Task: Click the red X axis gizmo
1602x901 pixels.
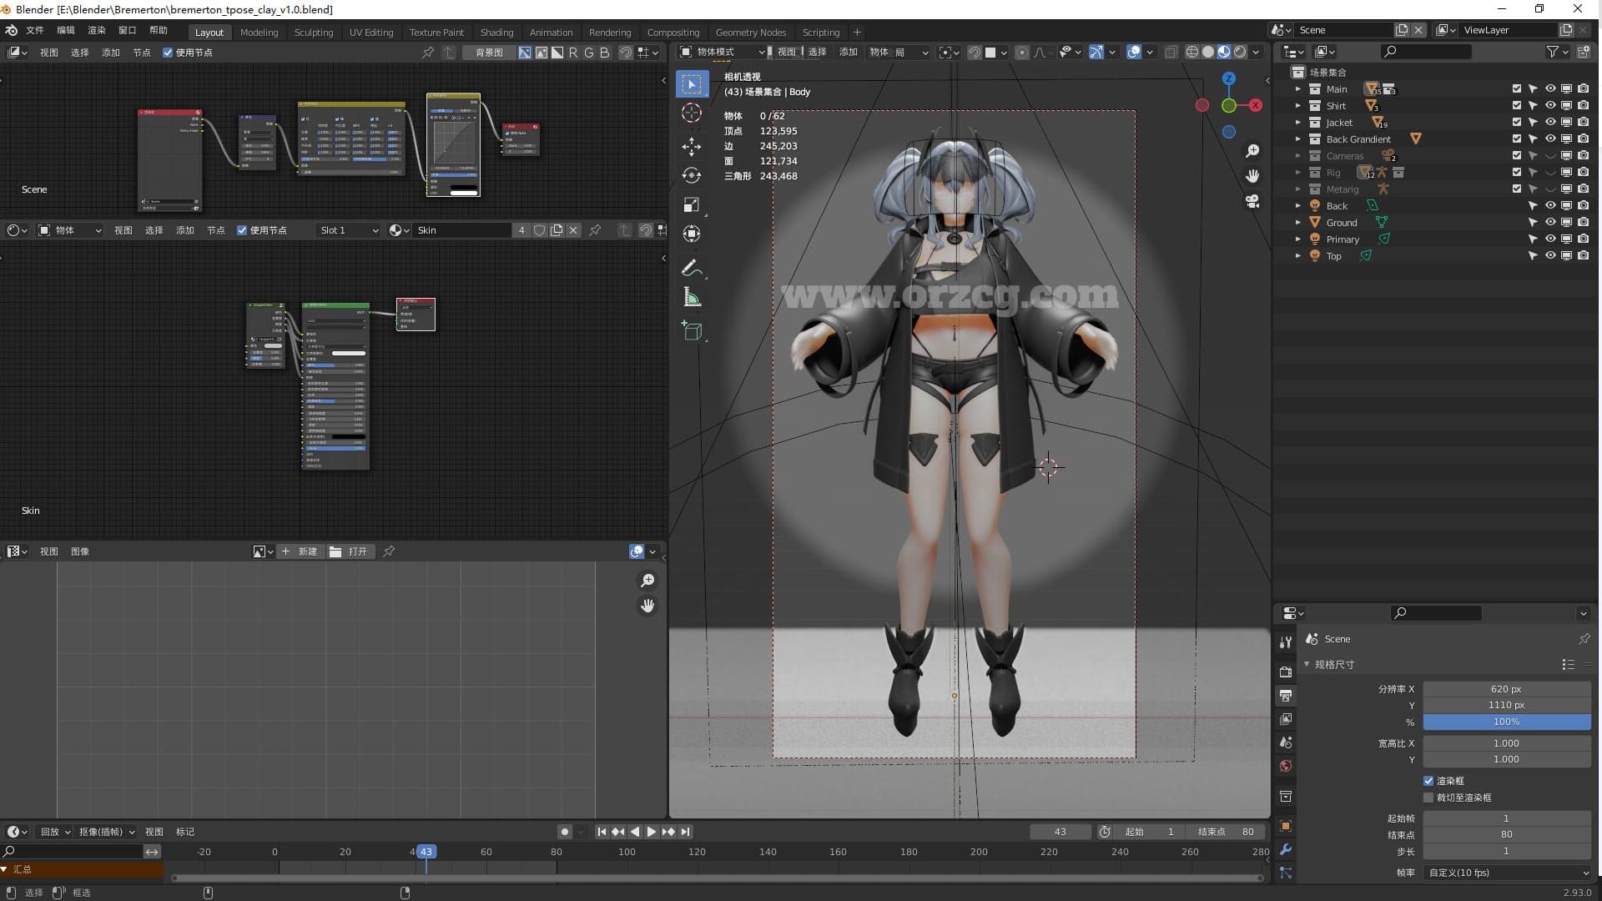Action: tap(1255, 105)
